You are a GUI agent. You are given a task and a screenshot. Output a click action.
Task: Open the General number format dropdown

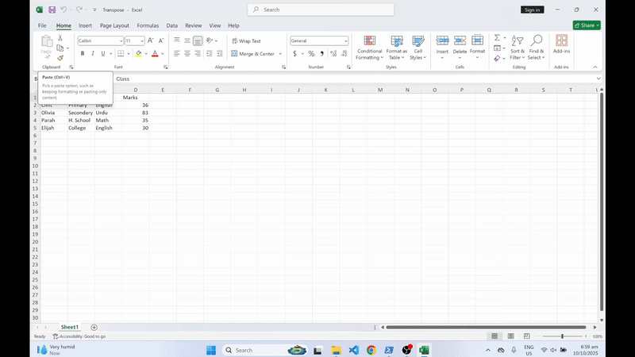coord(345,41)
